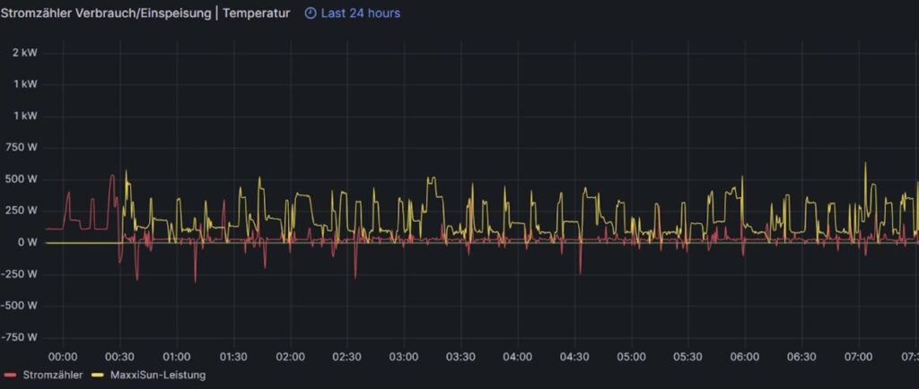The width and height of the screenshot is (919, 389).
Task: Click the '250 W' y-axis label
Action: click(21, 211)
